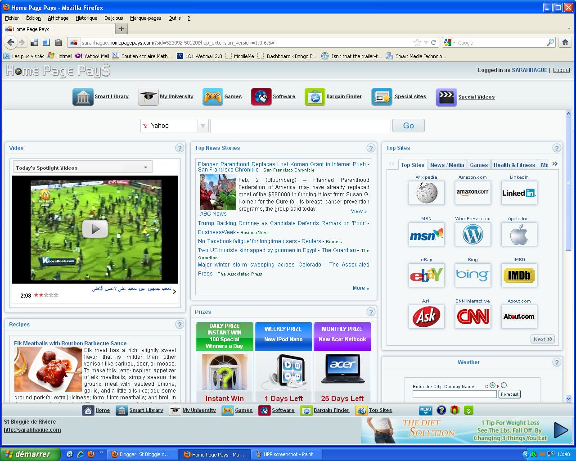Image resolution: width=576 pixels, height=461 pixels.
Task: Click the Logout link
Action: [x=561, y=70]
